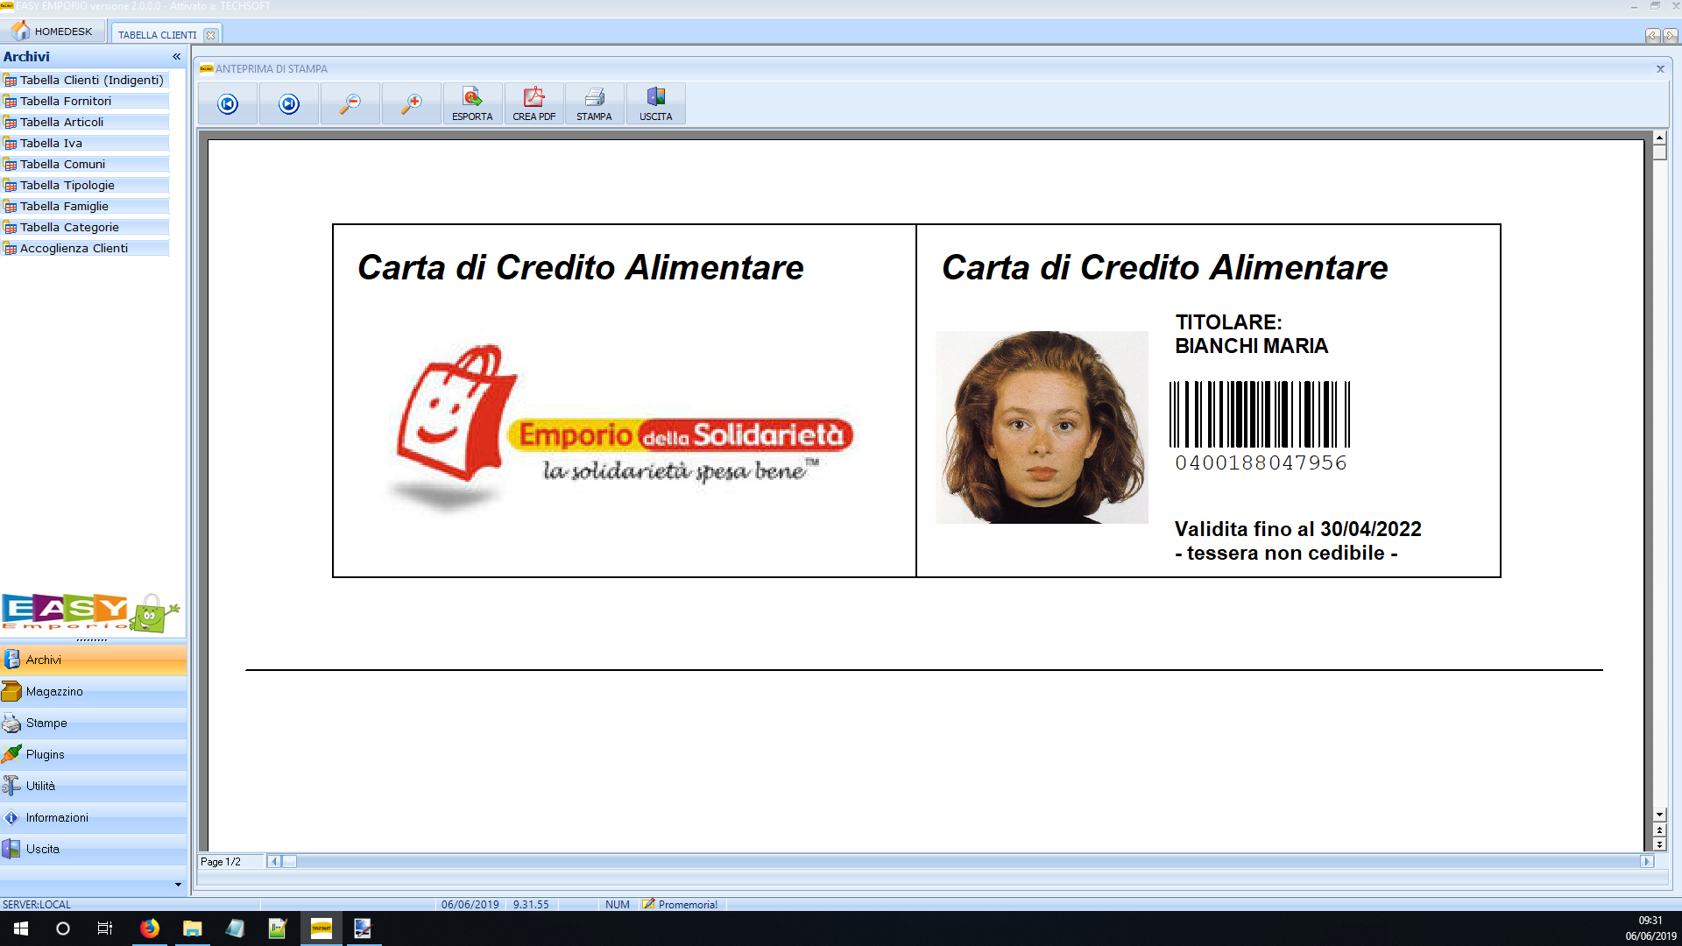
Task: Go to the previous preview page
Action: coord(228,104)
